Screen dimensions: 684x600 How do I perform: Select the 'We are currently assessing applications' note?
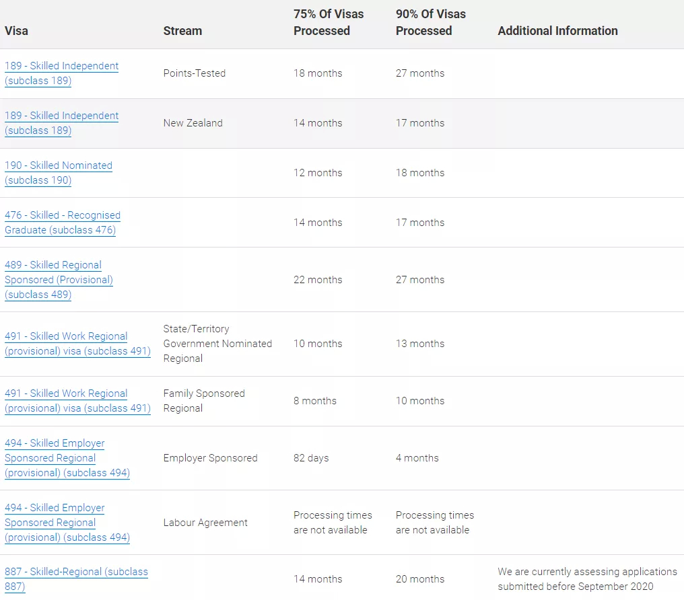588,579
